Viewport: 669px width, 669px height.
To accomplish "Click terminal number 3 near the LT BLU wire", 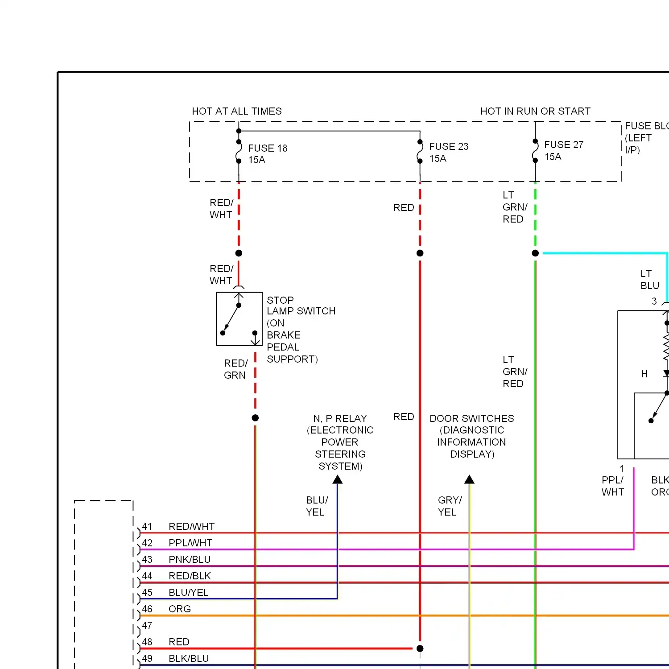I will coord(654,301).
